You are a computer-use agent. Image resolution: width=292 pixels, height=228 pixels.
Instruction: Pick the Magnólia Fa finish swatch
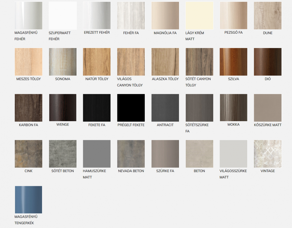click(165, 16)
